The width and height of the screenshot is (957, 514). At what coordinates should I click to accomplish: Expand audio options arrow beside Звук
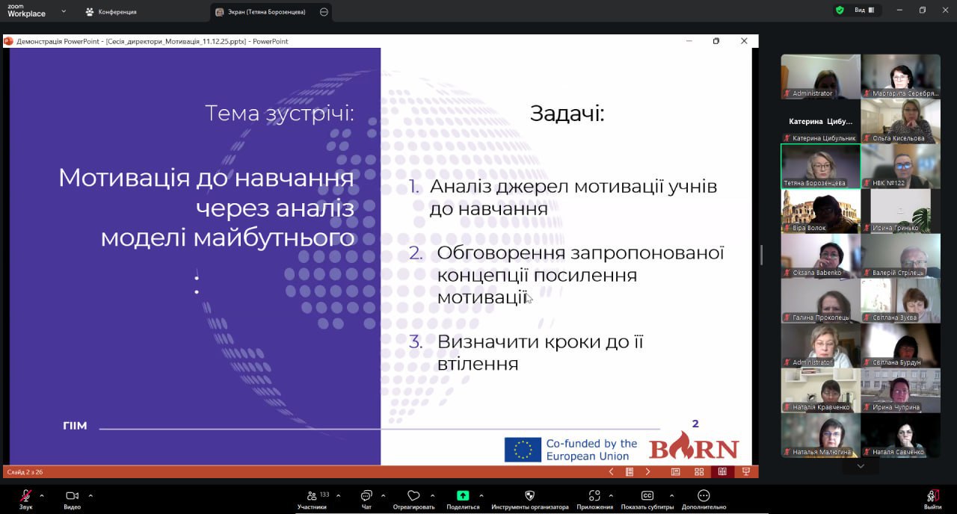[x=42, y=495]
